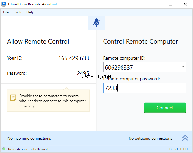Click inside the Remote computer ID field

(142, 67)
